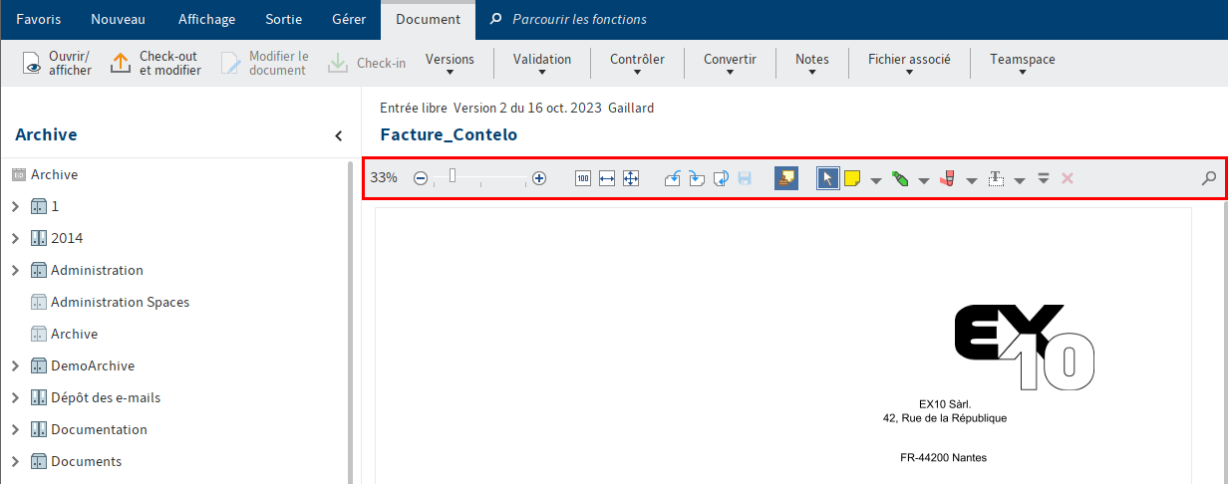
Task: Expand the 2014 folder
Action: pos(15,238)
